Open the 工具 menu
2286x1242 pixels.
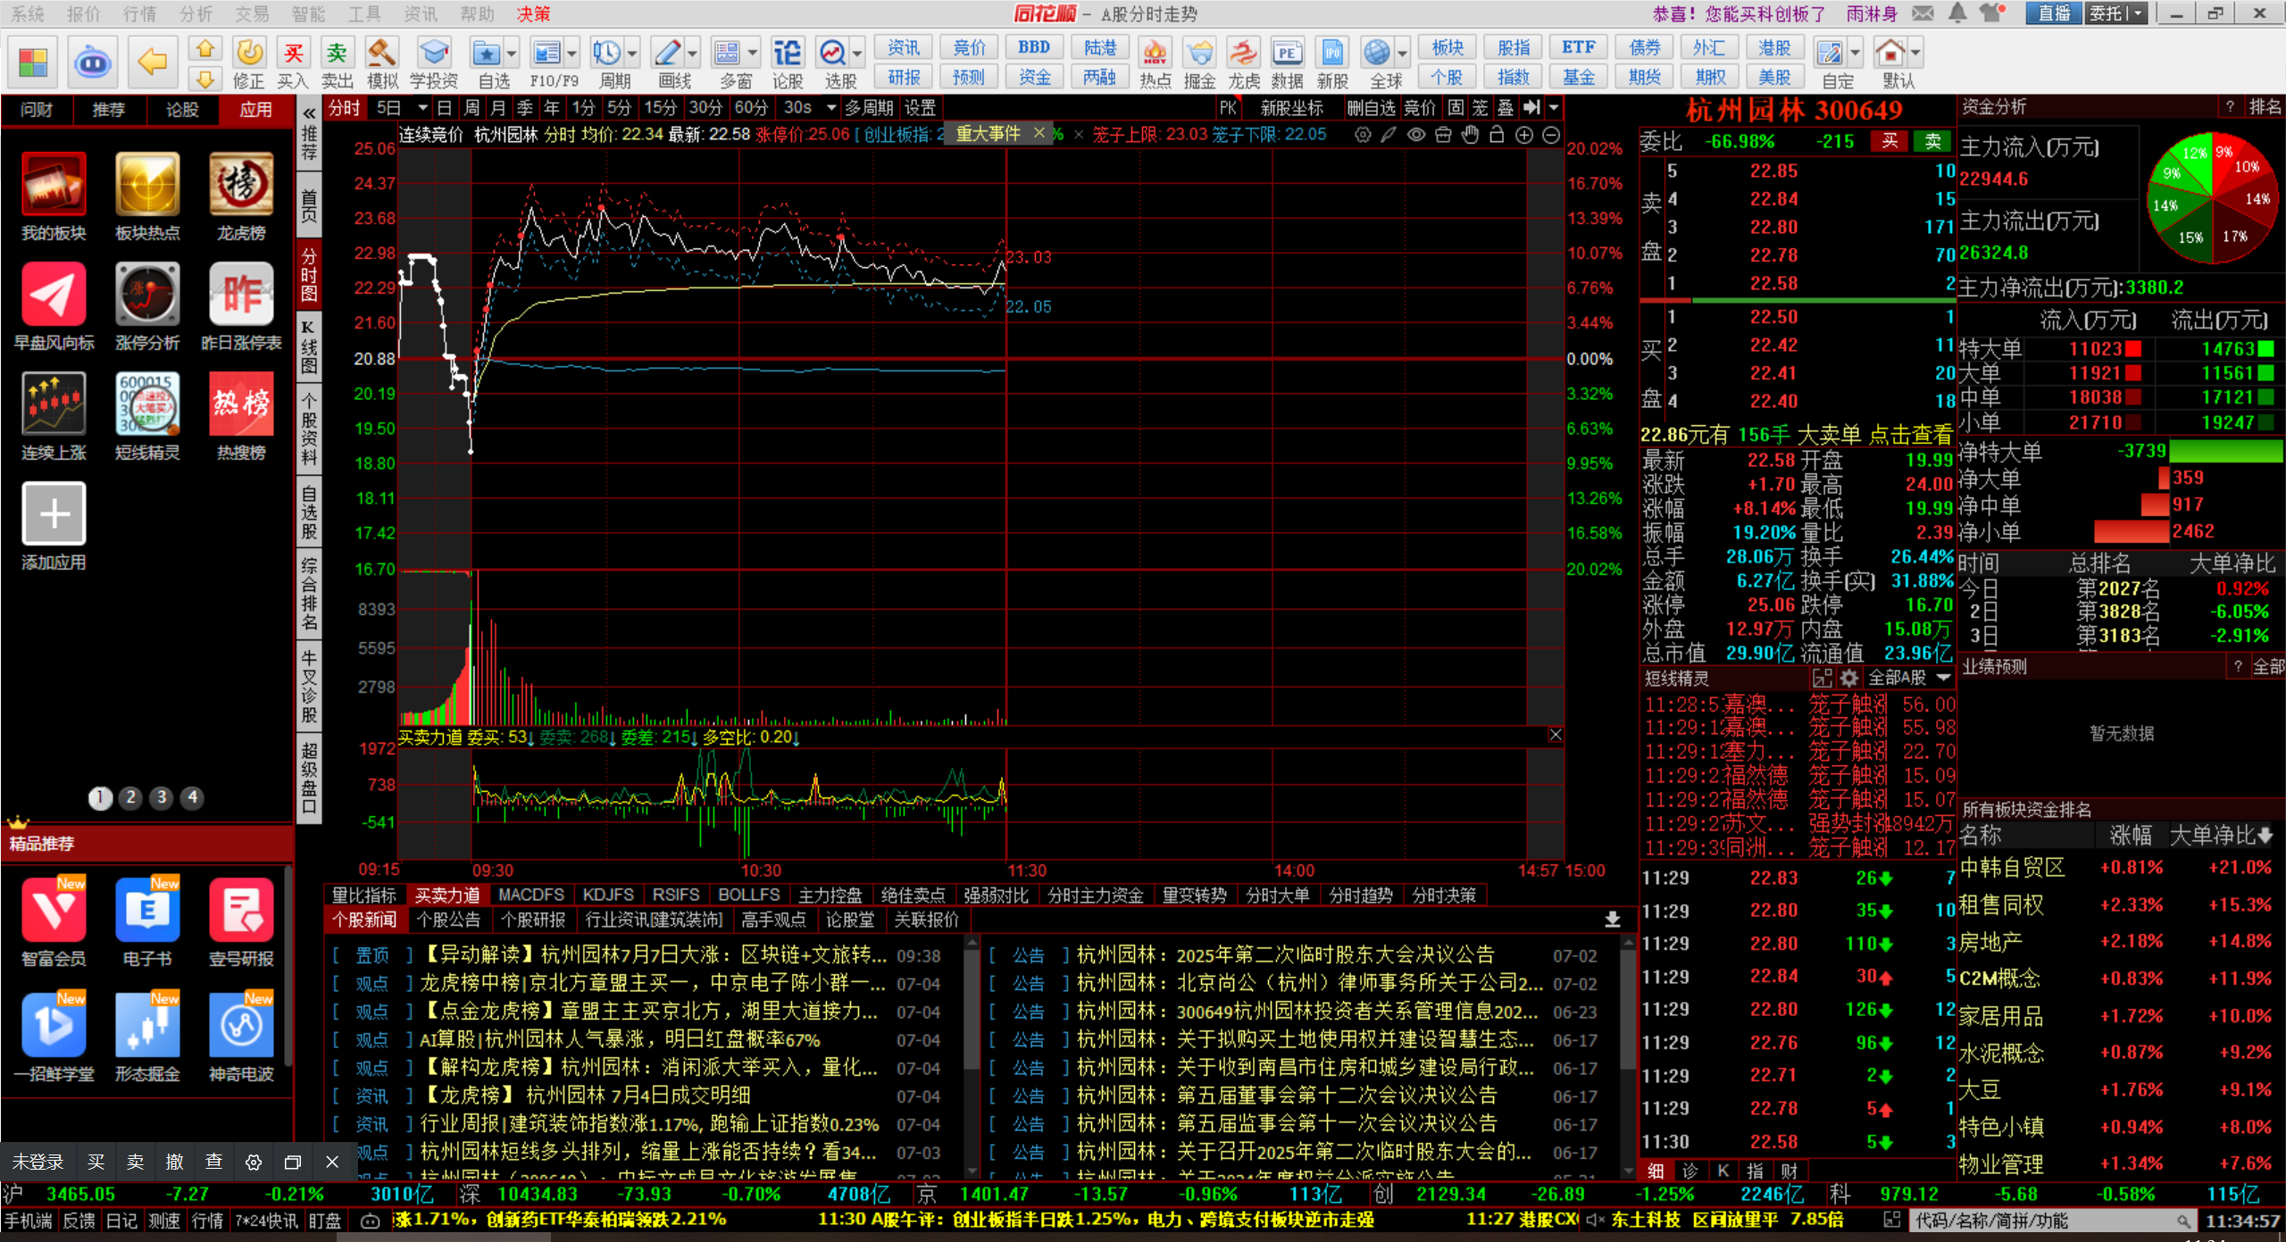(363, 13)
